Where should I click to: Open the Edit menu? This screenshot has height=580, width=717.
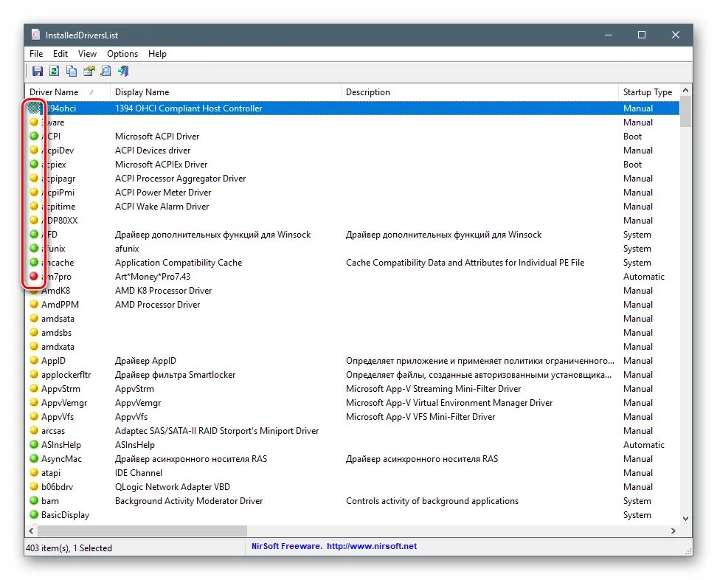coord(60,54)
